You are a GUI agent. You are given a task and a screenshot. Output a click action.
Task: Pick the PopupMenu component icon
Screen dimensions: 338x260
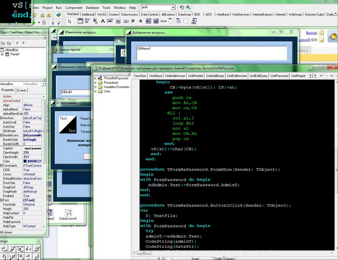pos(95,21)
